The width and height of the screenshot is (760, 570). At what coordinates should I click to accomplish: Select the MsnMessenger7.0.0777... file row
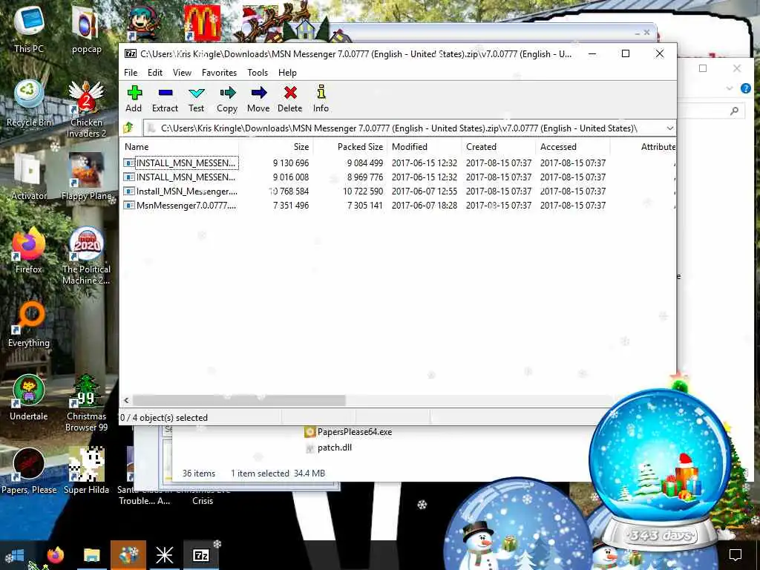[x=398, y=206]
